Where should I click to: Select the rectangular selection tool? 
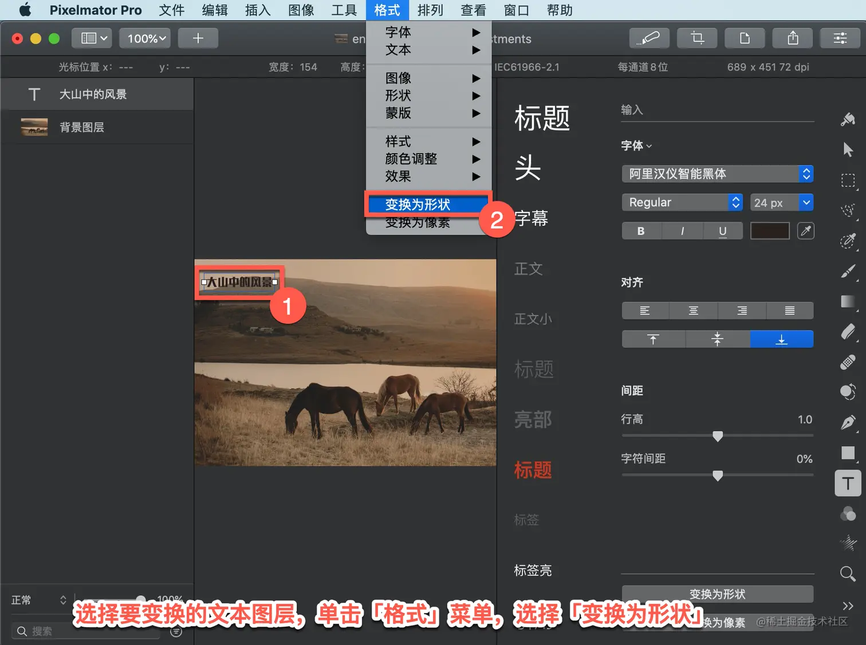[x=848, y=180]
